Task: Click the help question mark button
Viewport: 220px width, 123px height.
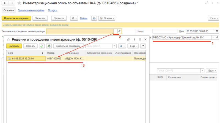Action: 143,46
